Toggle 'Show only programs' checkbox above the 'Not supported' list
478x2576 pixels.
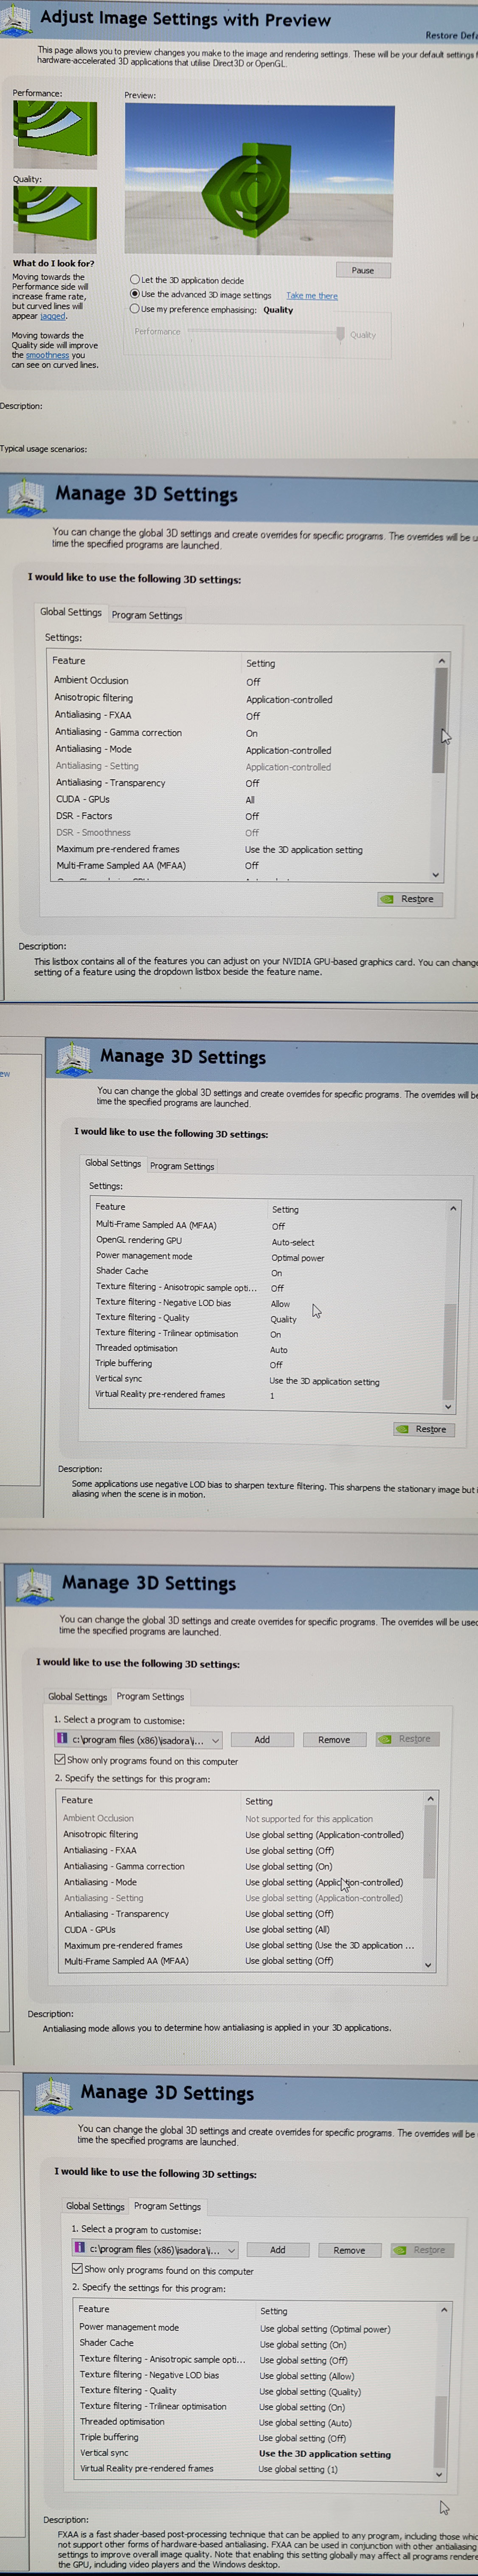coord(60,1760)
